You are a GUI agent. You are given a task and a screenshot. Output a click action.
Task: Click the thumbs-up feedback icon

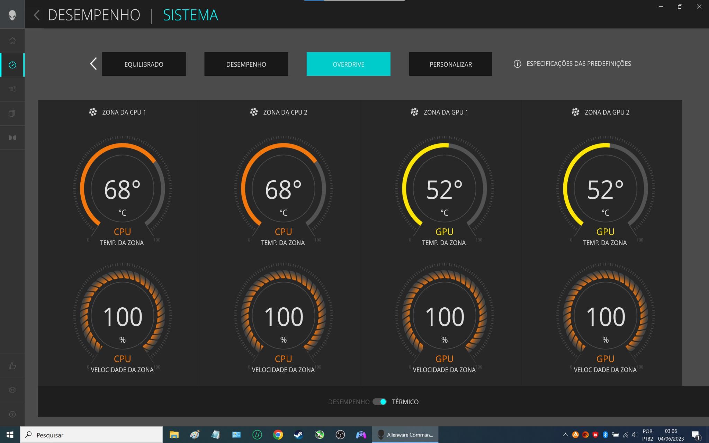12,366
